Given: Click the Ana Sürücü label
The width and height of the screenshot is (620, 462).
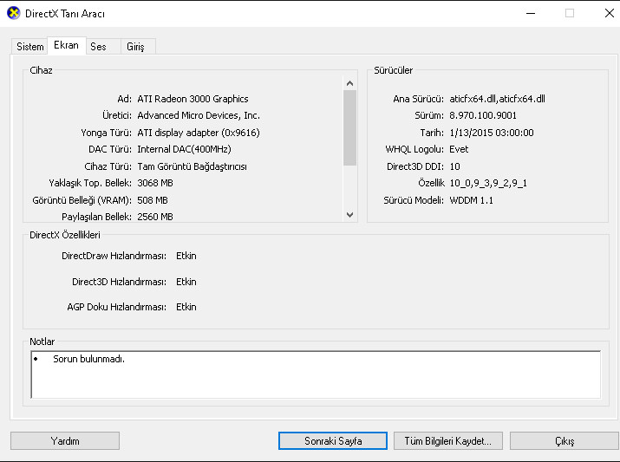Looking at the screenshot, I should (418, 99).
